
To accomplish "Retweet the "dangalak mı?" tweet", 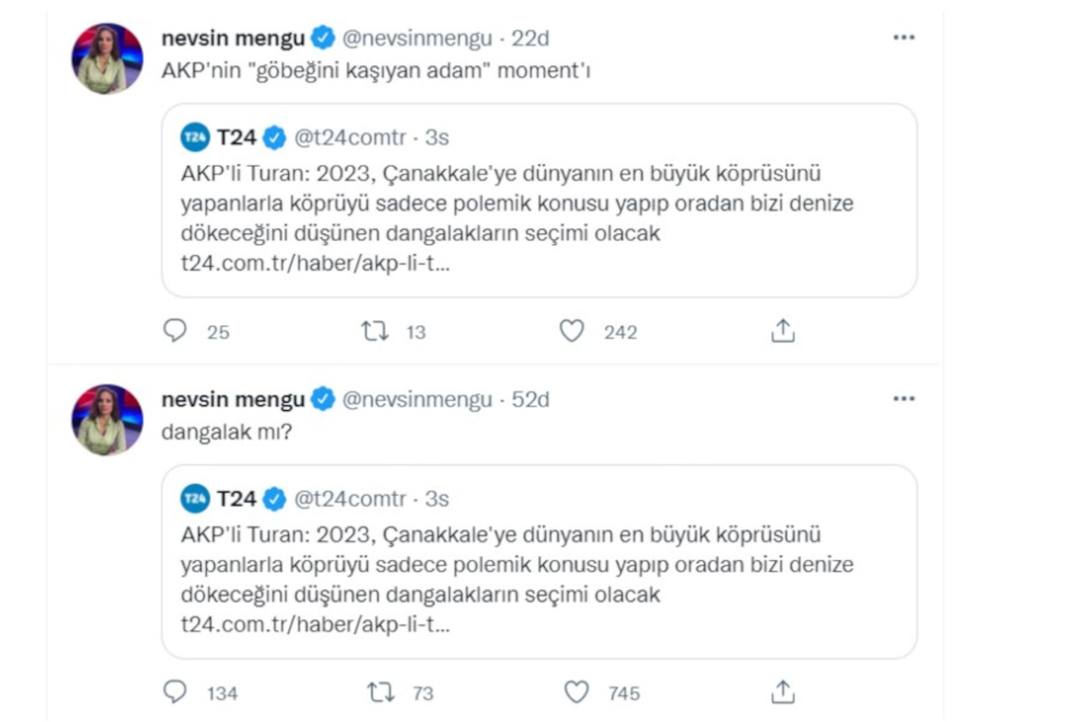I will pyautogui.click(x=381, y=692).
